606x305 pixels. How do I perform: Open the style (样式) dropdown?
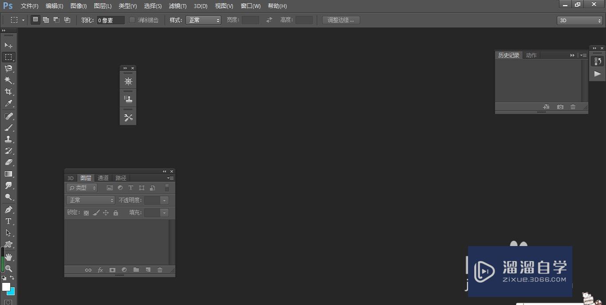click(203, 20)
